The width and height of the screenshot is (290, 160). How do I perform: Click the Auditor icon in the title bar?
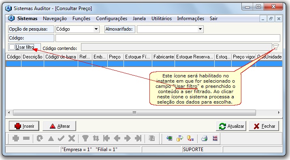pos(9,8)
